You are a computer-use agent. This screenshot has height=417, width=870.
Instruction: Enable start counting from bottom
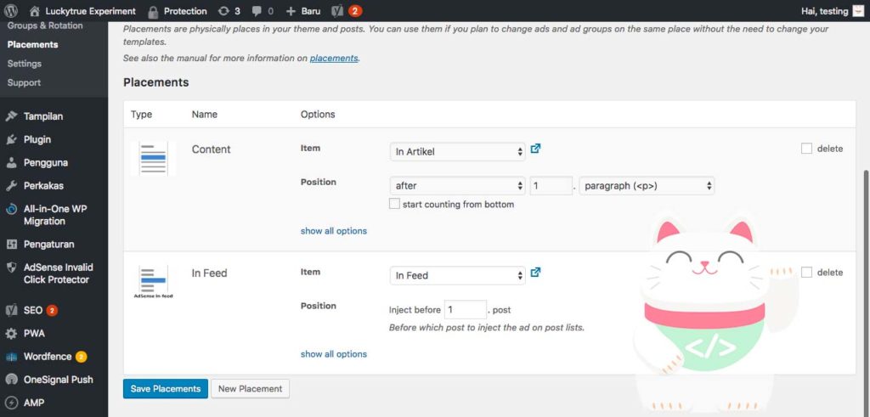pyautogui.click(x=394, y=204)
